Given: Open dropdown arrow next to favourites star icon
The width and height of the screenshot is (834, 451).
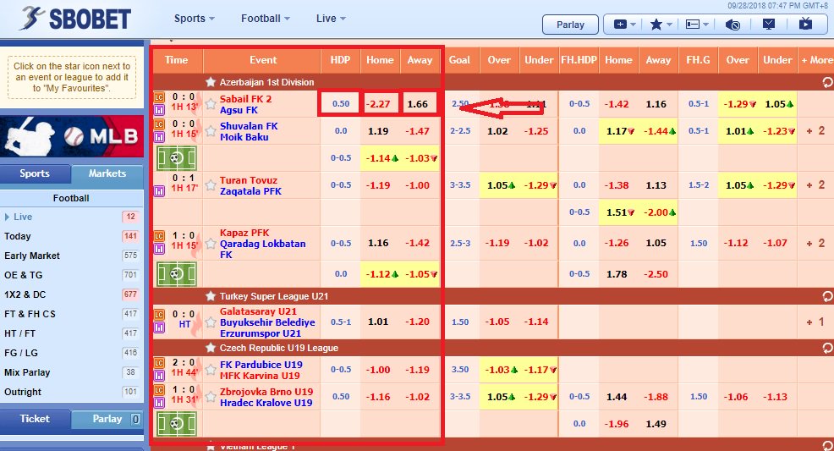Looking at the screenshot, I should click(669, 25).
